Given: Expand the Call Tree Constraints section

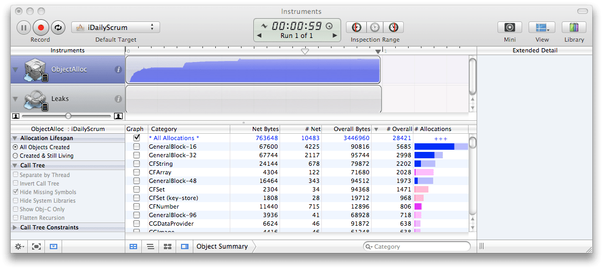Looking at the screenshot, I should [x=15, y=227].
